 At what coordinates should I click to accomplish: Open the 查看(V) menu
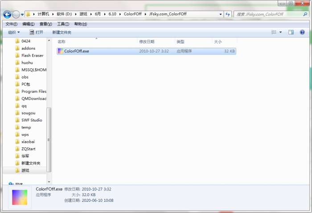pos(46,24)
